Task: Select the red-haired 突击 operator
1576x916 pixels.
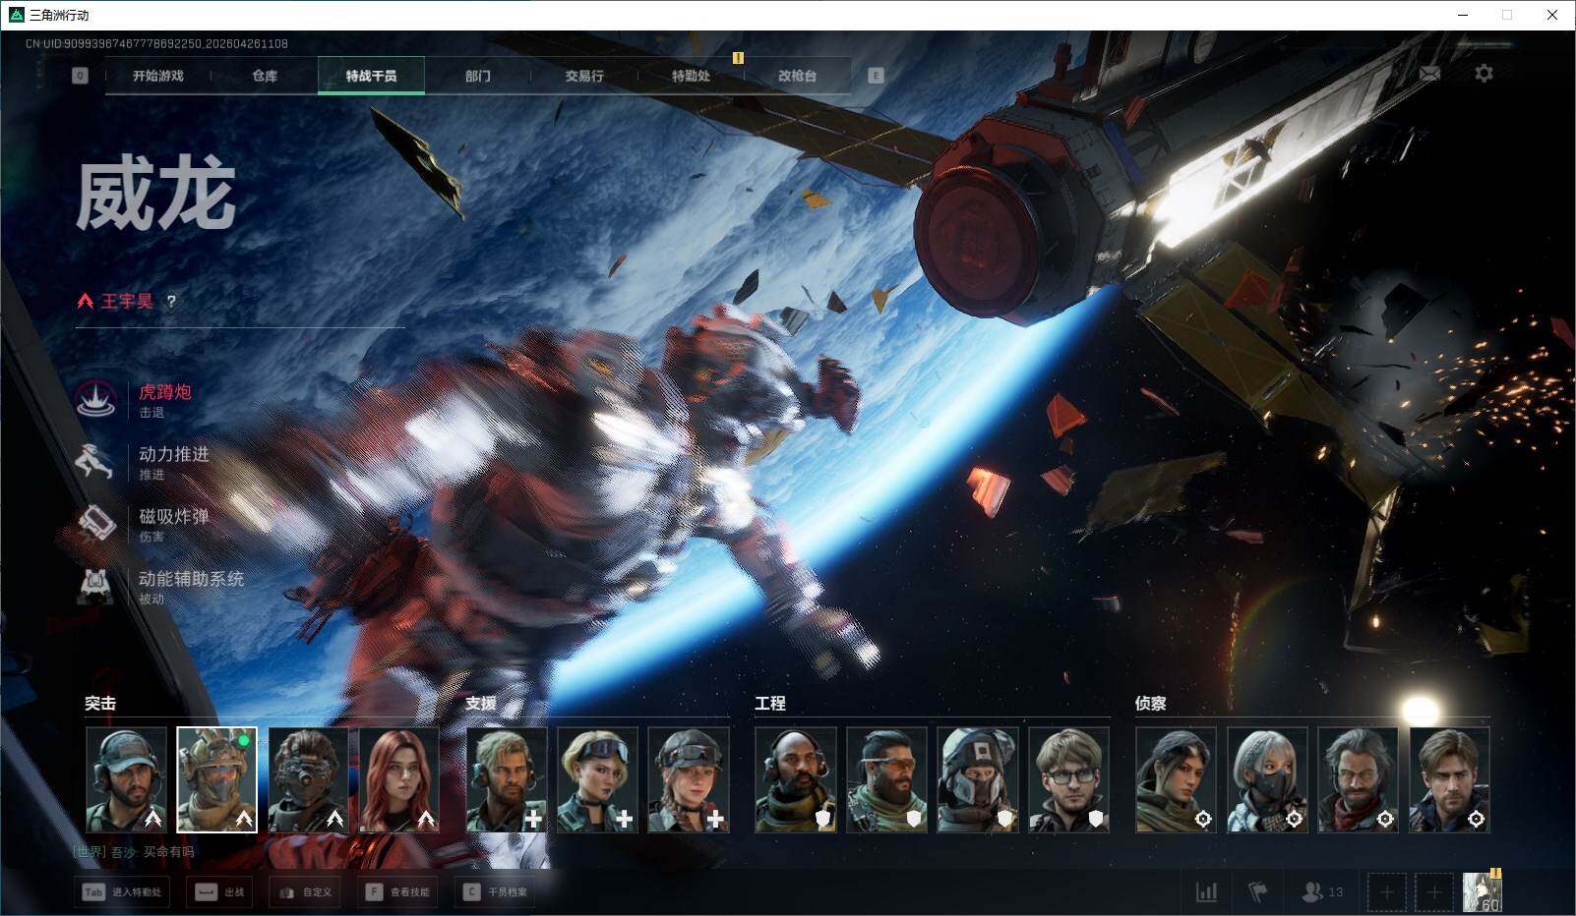Action: pyautogui.click(x=398, y=779)
